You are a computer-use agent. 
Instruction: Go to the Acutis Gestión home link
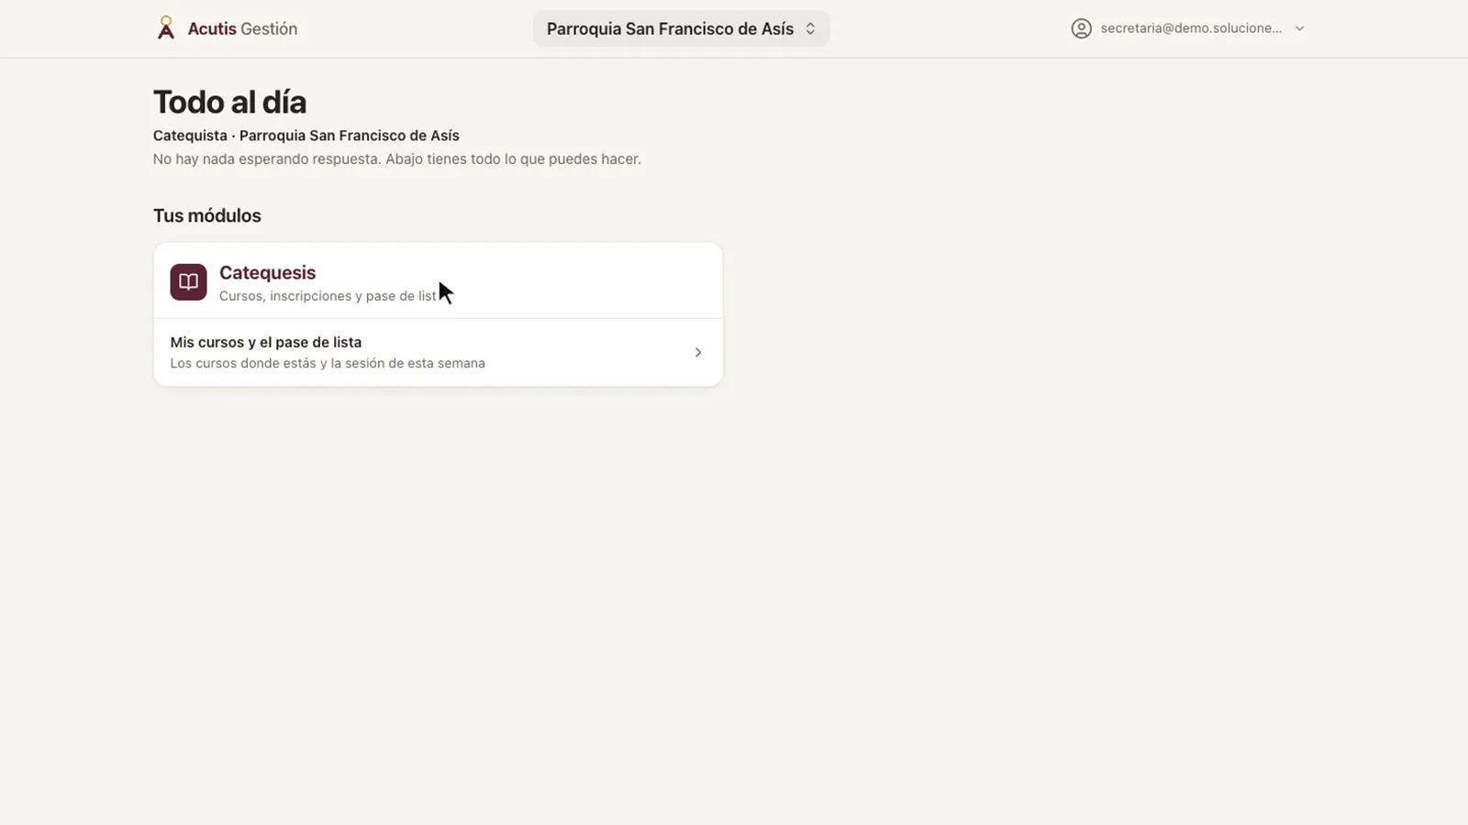pyautogui.click(x=227, y=28)
